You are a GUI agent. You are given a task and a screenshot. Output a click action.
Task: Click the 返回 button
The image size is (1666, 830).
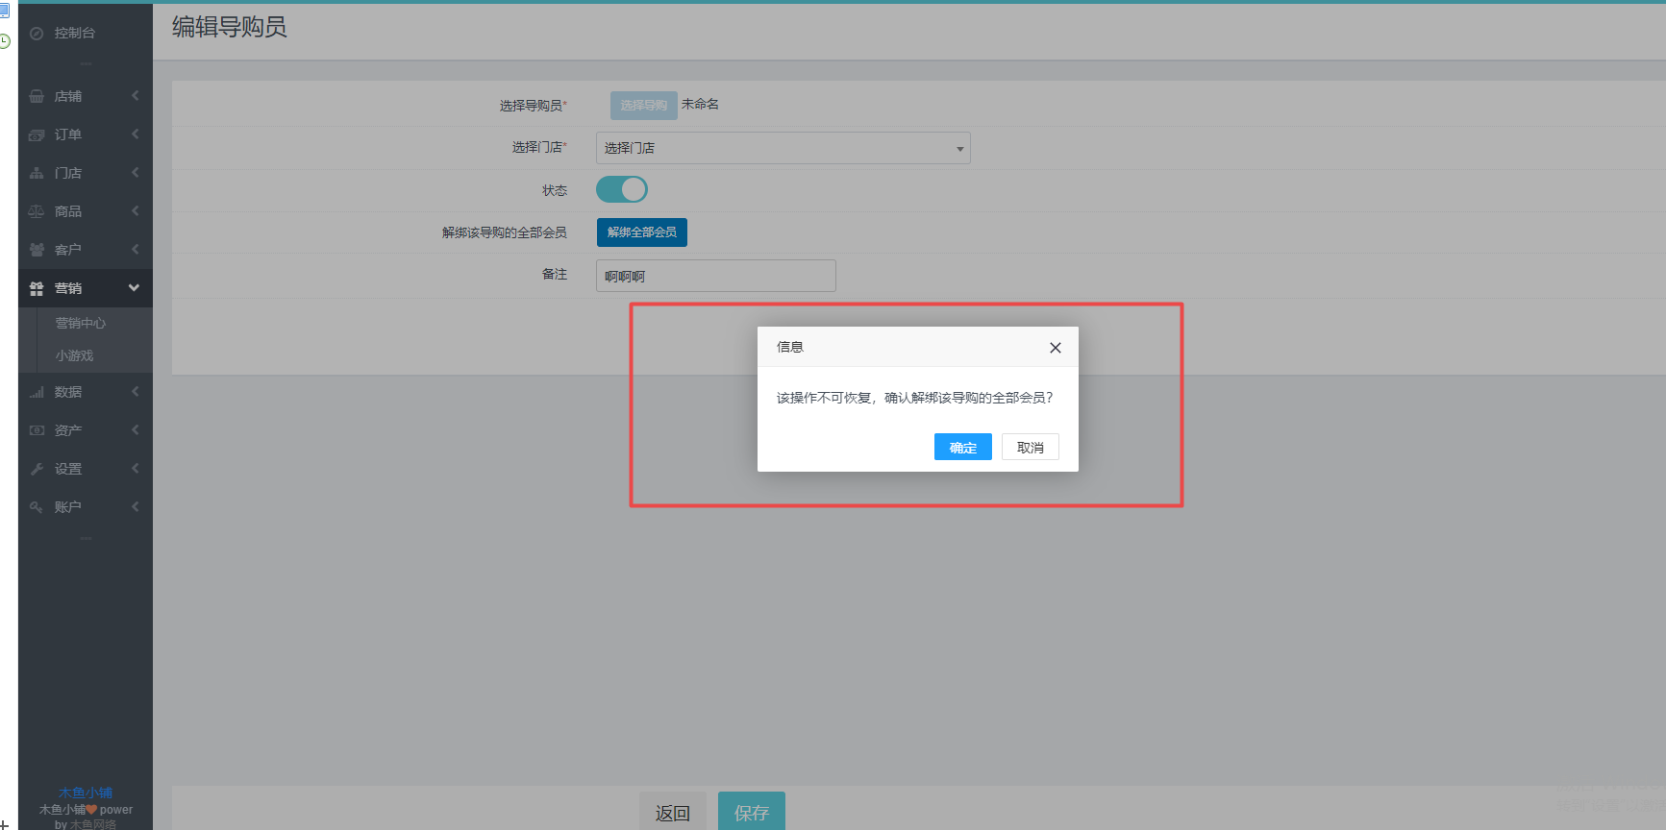coord(673,813)
